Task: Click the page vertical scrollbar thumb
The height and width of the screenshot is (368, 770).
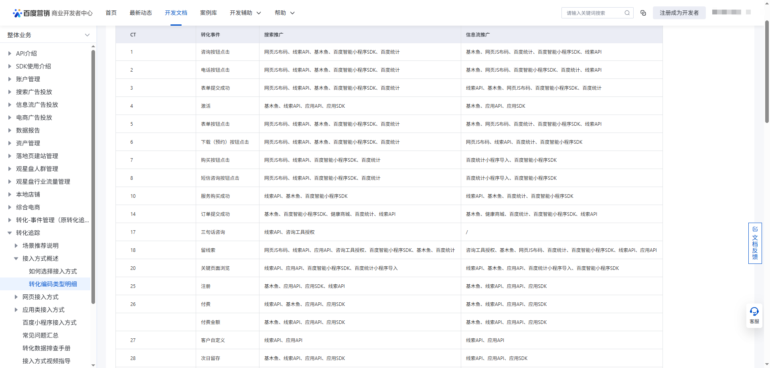Action: 767,72
